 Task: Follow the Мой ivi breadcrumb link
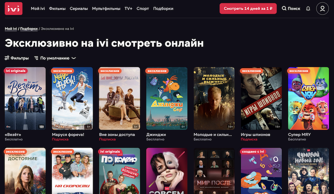(11, 29)
